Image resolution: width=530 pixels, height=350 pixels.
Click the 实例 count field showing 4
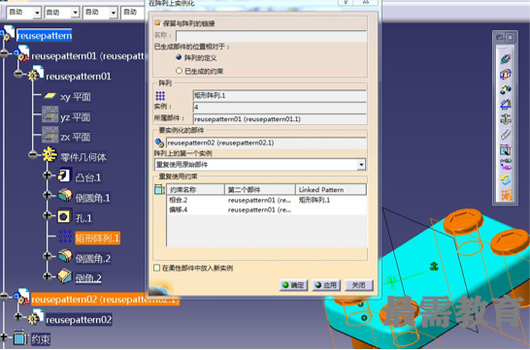point(280,108)
